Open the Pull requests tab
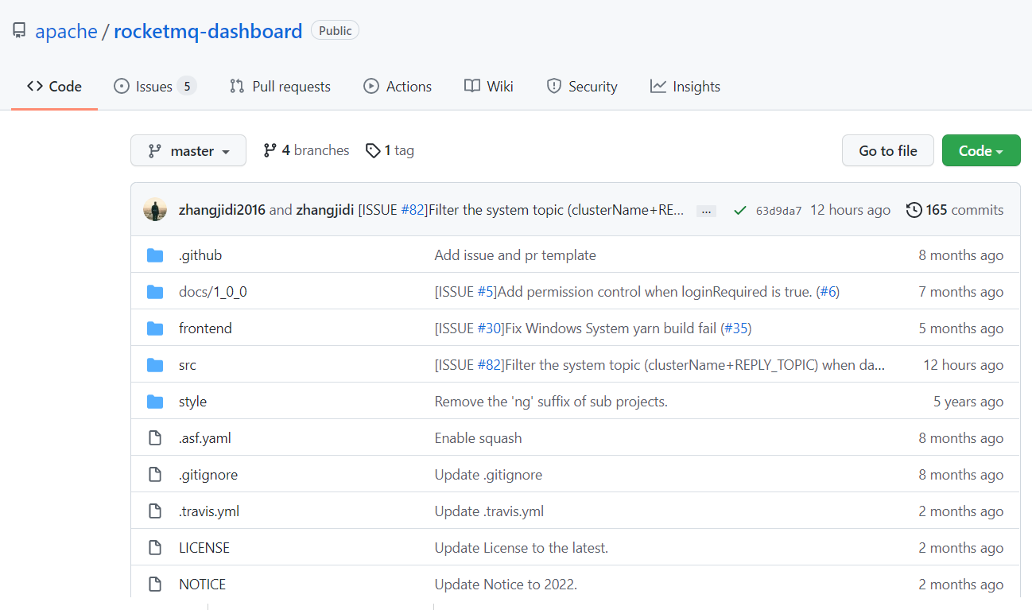 [x=280, y=87]
